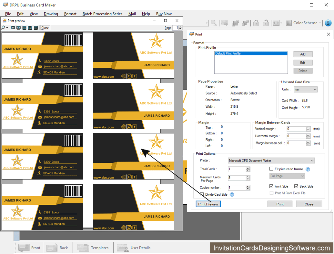The width and height of the screenshot is (334, 254).
Task: Click the first card front preview thumbnail
Action: [x=42, y=55]
